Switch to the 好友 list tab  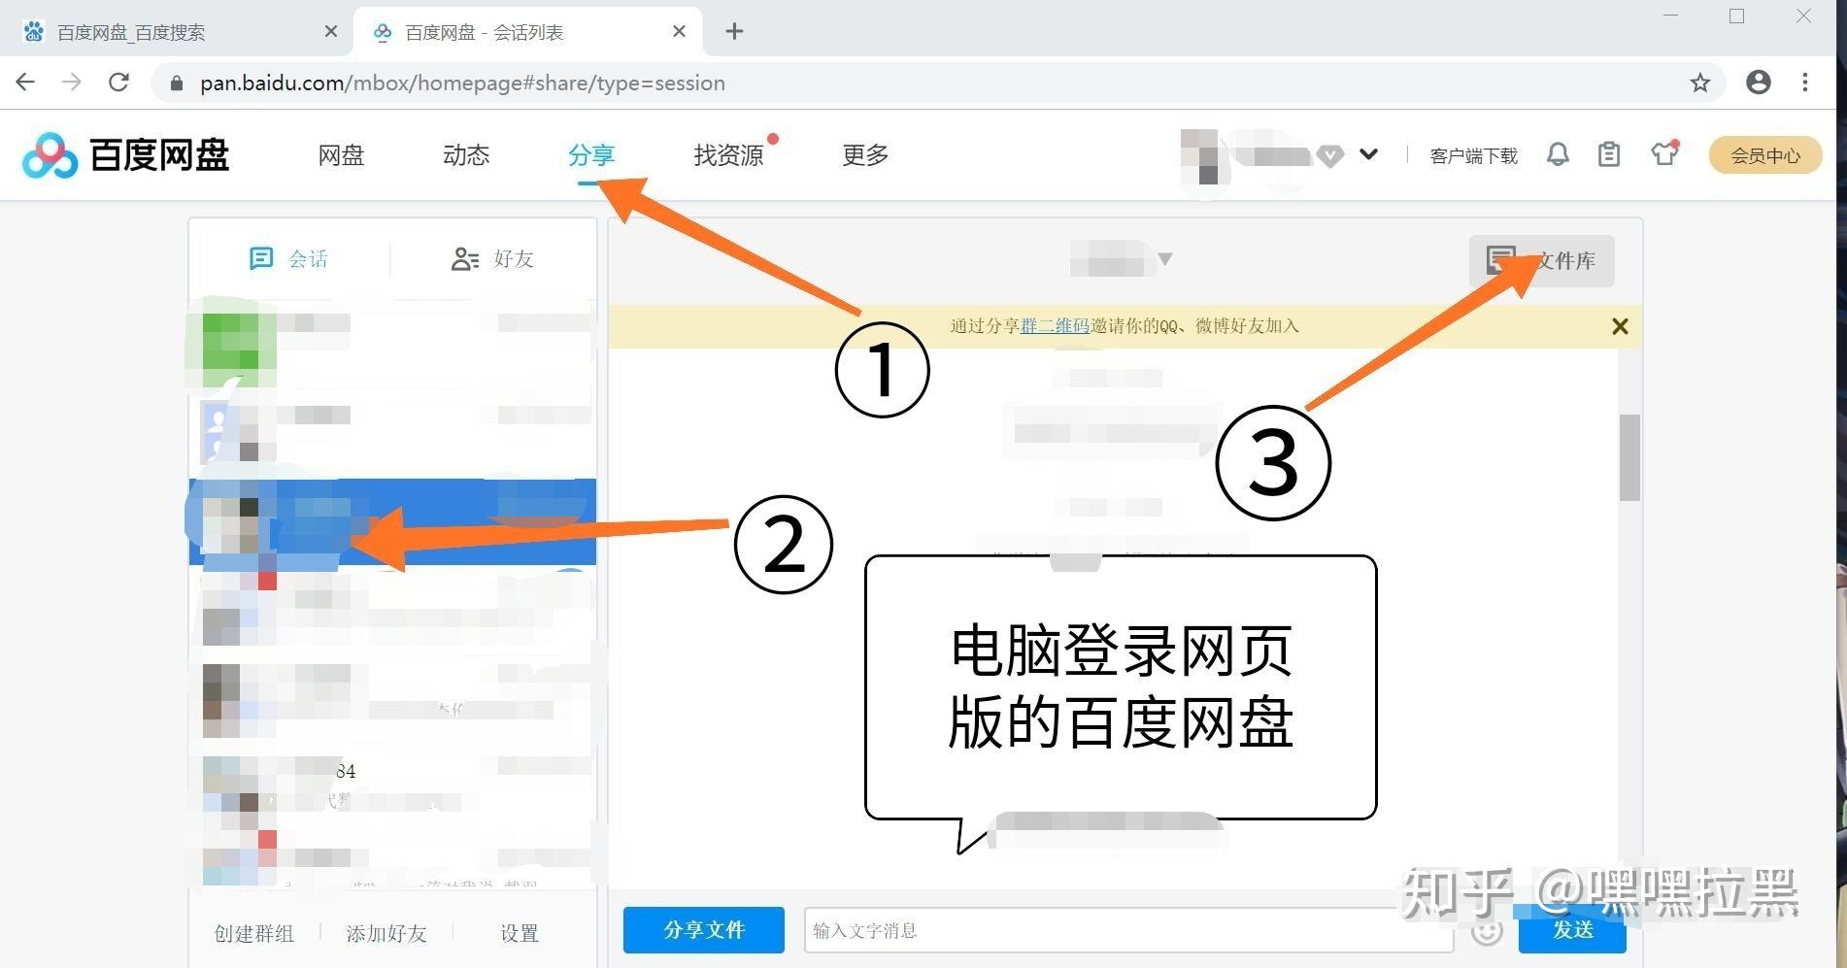[492, 258]
